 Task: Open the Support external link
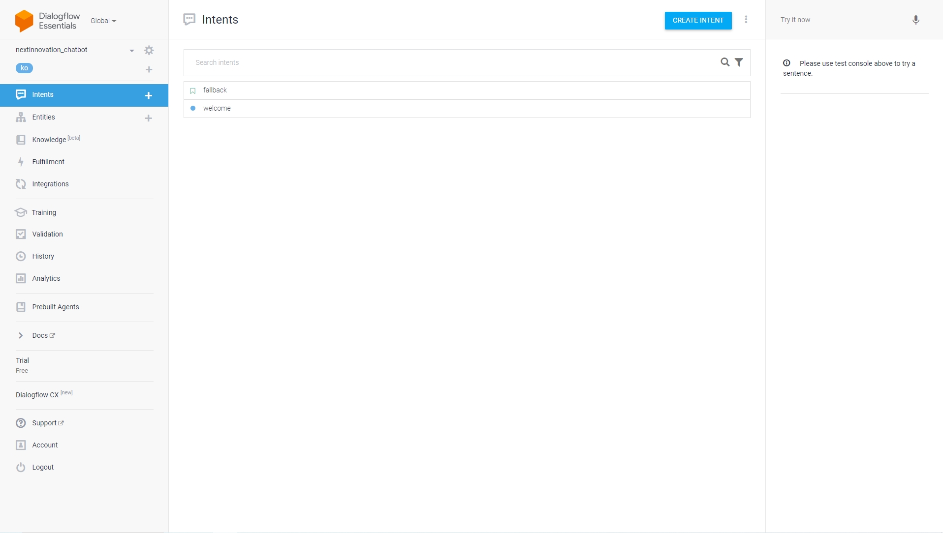(48, 423)
